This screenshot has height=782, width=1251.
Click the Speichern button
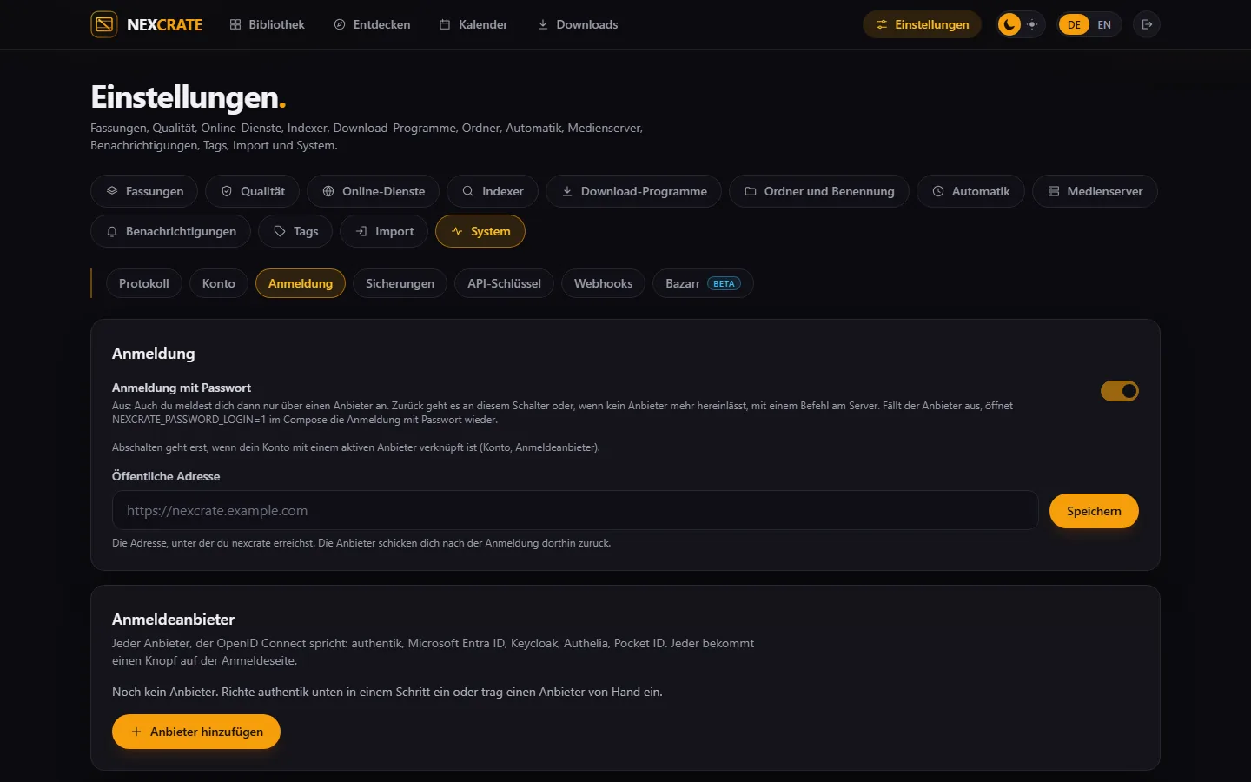1094,511
